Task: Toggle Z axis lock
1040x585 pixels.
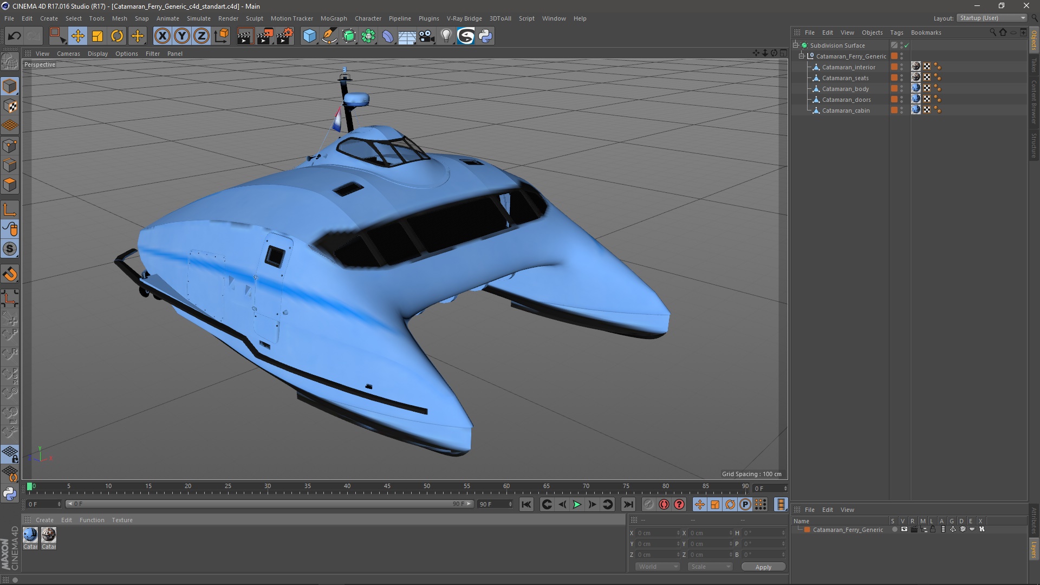Action: coord(201,36)
